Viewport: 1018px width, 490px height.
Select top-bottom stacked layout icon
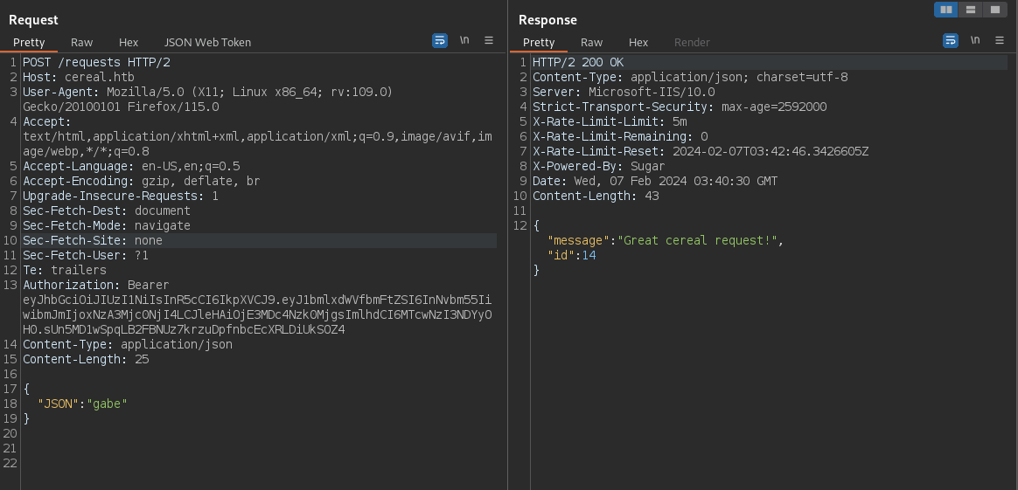[971, 10]
